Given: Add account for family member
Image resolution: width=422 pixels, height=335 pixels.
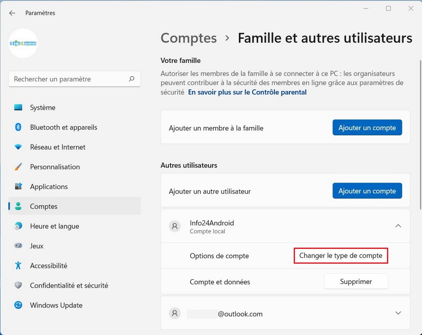Looking at the screenshot, I should tap(367, 127).
